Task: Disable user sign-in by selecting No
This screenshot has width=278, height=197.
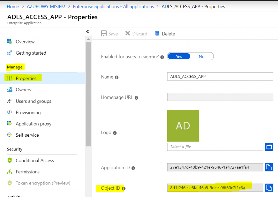Action: point(202,56)
